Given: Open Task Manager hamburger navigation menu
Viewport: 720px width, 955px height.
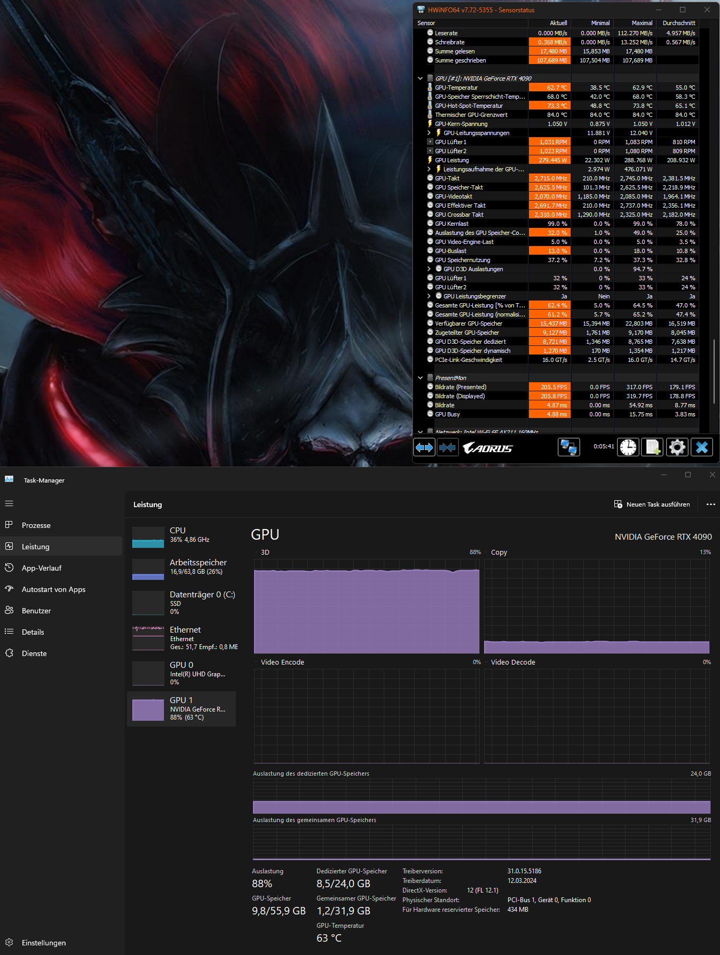Looking at the screenshot, I should click(x=9, y=503).
